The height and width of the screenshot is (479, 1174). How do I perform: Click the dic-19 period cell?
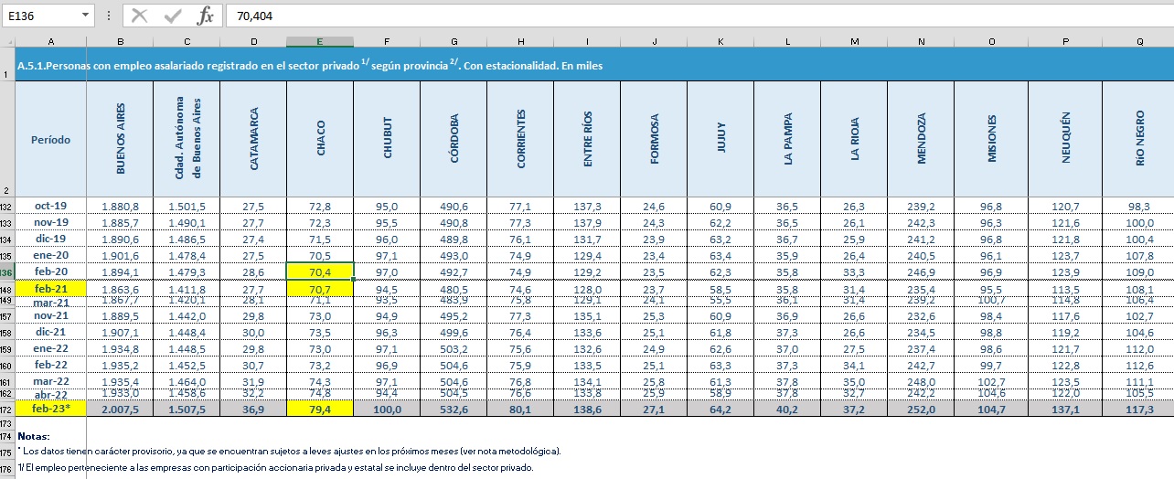click(x=50, y=239)
